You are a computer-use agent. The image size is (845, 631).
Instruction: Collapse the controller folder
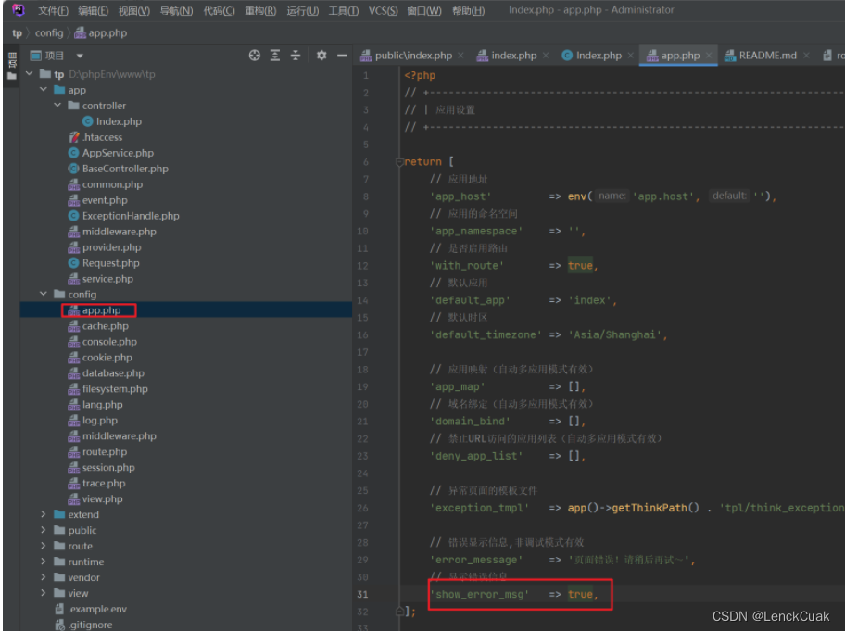point(57,105)
